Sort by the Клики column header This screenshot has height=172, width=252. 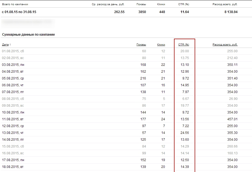tap(161, 45)
